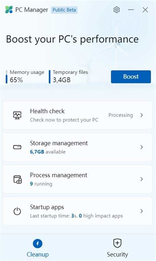Click the Public Beta badge
This screenshot has width=156, height=261.
64,10
